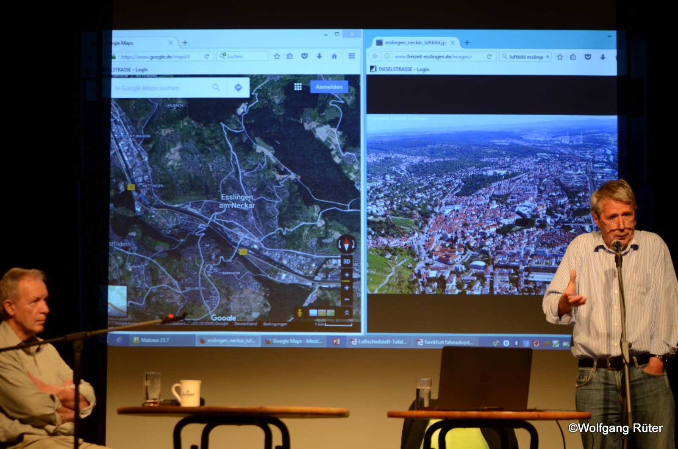Click the my-location target icon on map
This screenshot has width=678, height=449.
click(x=347, y=274)
